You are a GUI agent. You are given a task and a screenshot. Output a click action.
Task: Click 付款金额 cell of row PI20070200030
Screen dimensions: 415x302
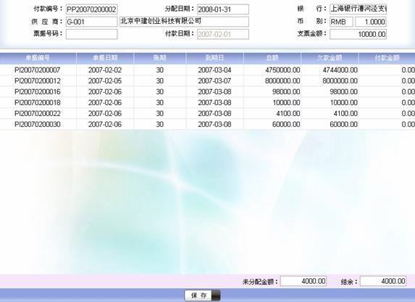click(x=387, y=124)
